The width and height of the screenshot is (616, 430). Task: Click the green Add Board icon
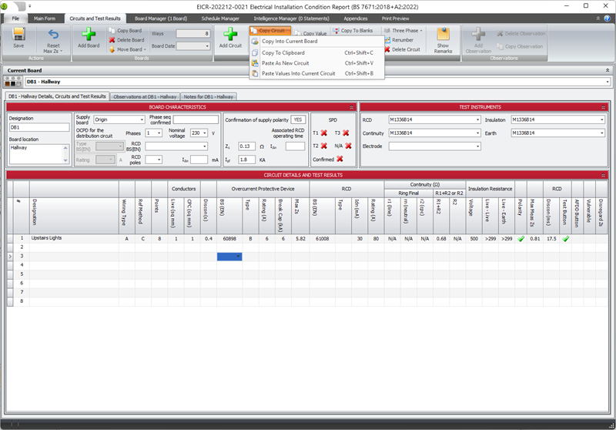[x=89, y=35]
